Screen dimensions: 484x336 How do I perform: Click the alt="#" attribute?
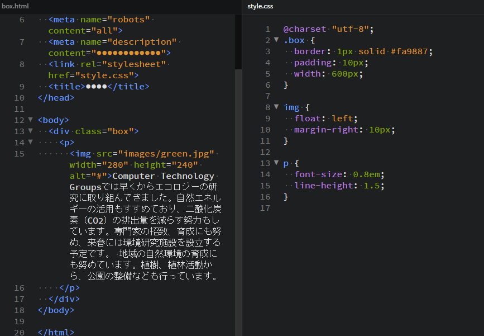point(88,176)
